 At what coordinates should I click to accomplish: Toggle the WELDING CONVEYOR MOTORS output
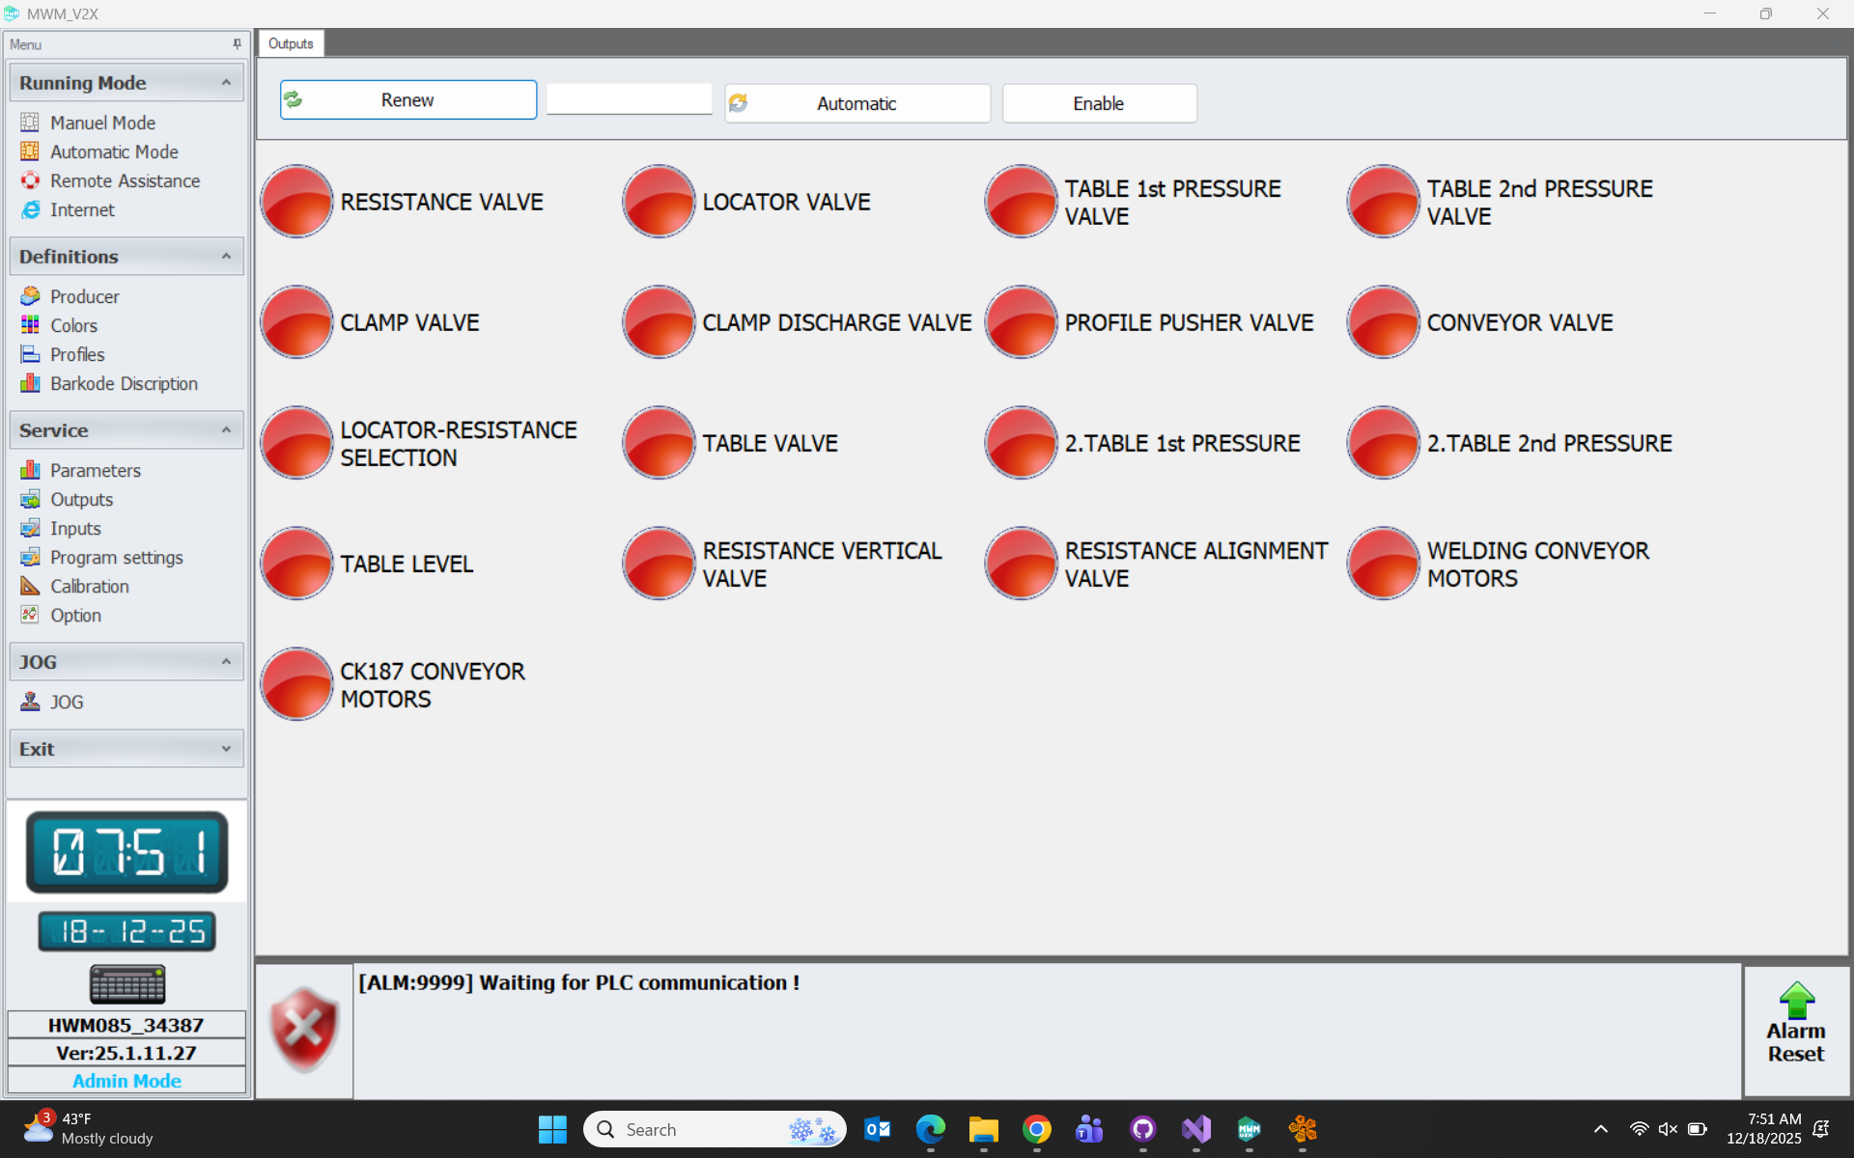click(x=1383, y=564)
